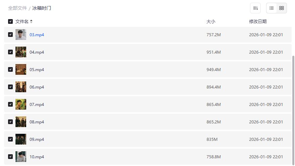Viewport: 295px width, 166px height.
Task: Click the 冰箱时门 folder breadcrumb
Action: [x=42, y=8]
